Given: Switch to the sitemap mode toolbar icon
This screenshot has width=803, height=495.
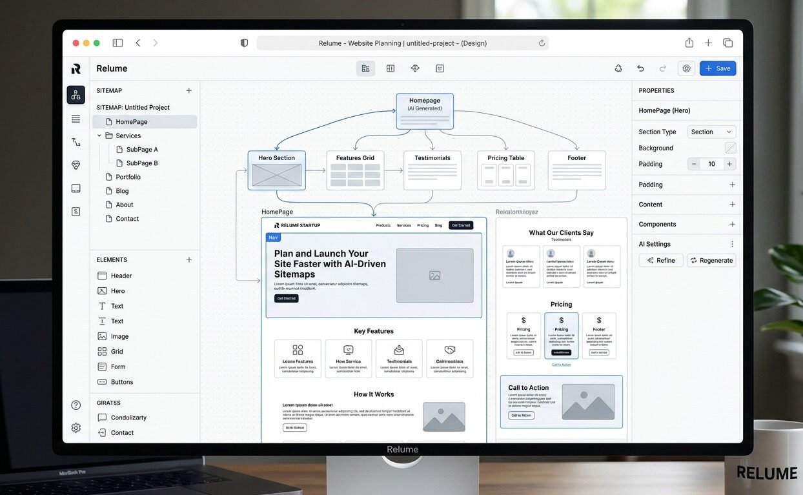Looking at the screenshot, I should click(365, 68).
